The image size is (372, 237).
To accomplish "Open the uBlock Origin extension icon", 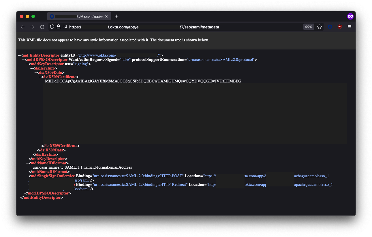I will click(340, 27).
